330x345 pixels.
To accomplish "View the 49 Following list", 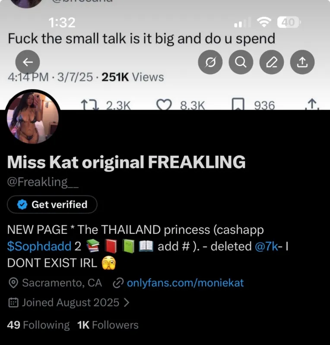I will [x=38, y=325].
